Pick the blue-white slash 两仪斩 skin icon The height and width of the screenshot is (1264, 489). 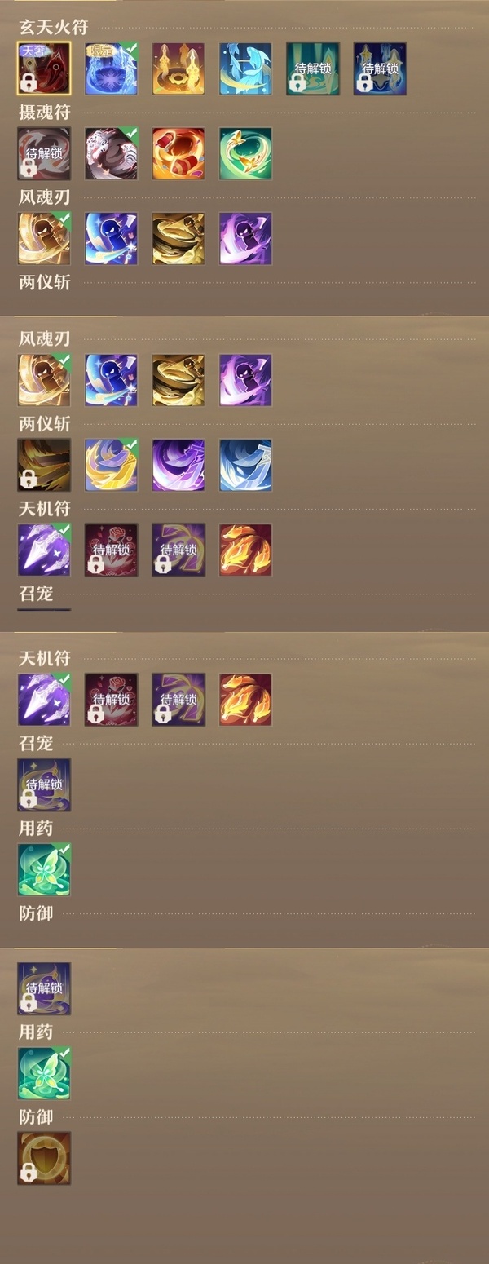point(245,465)
